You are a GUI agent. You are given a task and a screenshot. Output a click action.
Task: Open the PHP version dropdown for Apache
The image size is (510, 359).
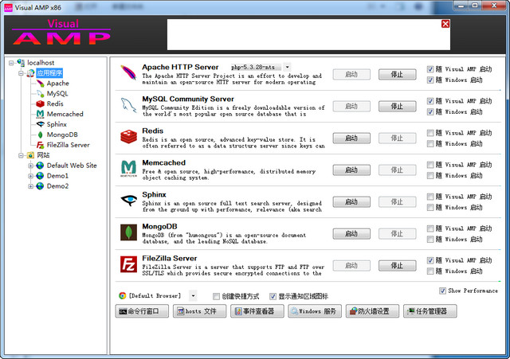pyautogui.click(x=287, y=68)
